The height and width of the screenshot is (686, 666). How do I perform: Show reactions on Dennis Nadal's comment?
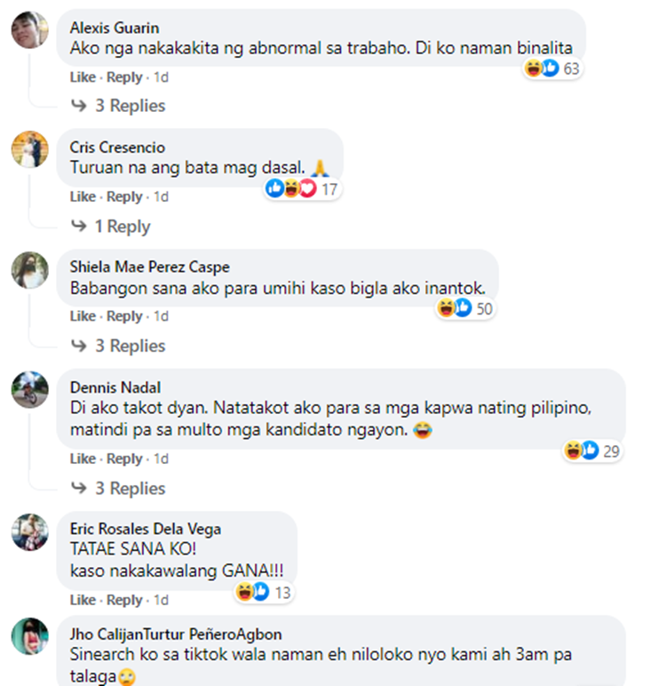click(592, 451)
